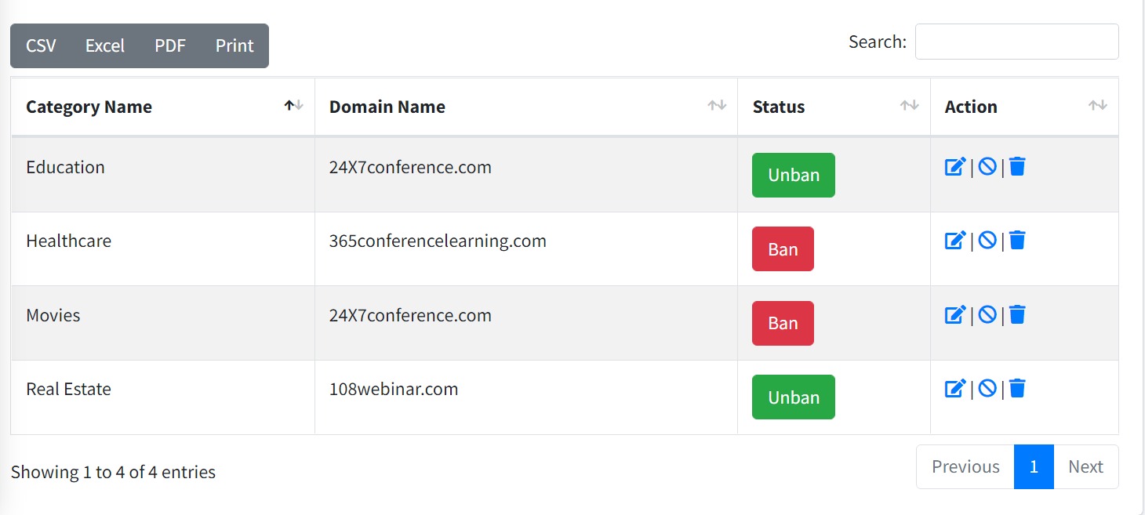This screenshot has height=515, width=1145.
Task: Export the table as CSV
Action: pyautogui.click(x=41, y=45)
